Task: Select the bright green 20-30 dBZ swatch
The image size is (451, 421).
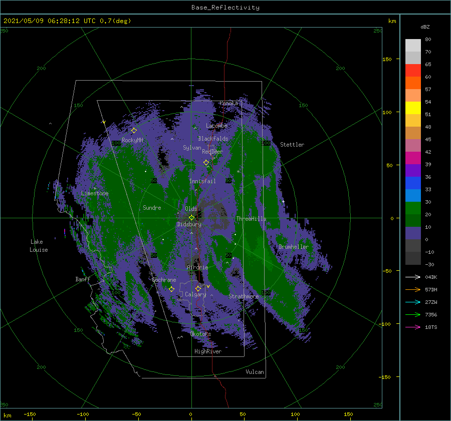Action: click(x=413, y=208)
